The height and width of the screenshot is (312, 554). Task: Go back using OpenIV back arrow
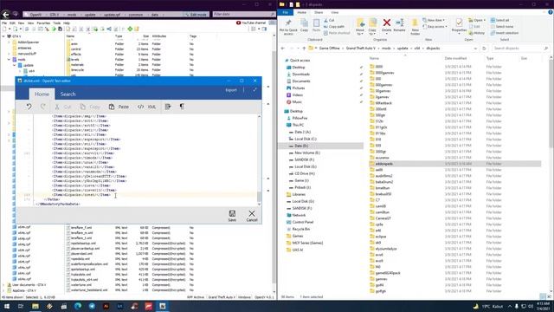coord(6,15)
